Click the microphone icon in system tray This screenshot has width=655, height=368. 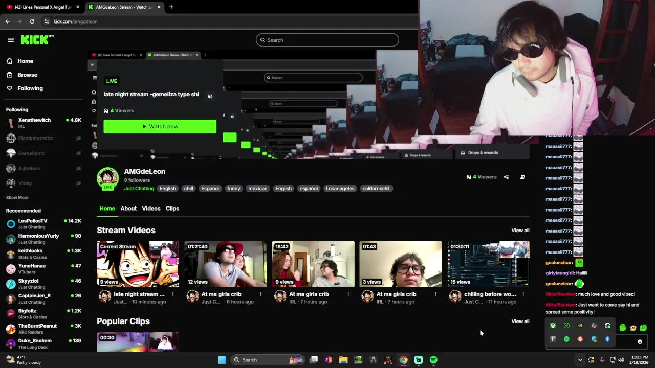[602, 360]
